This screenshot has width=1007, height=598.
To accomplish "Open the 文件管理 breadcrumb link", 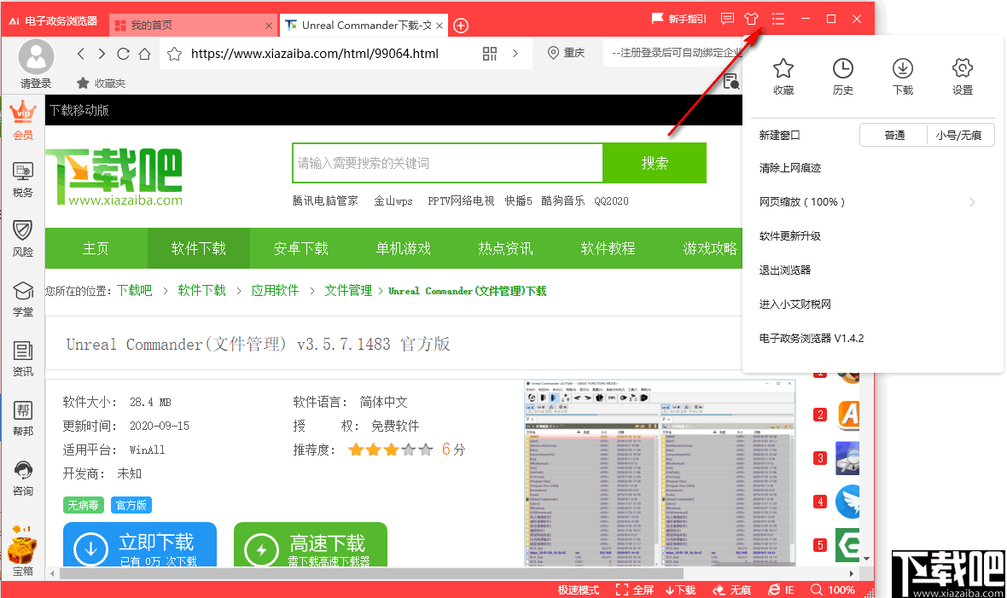I will point(347,290).
